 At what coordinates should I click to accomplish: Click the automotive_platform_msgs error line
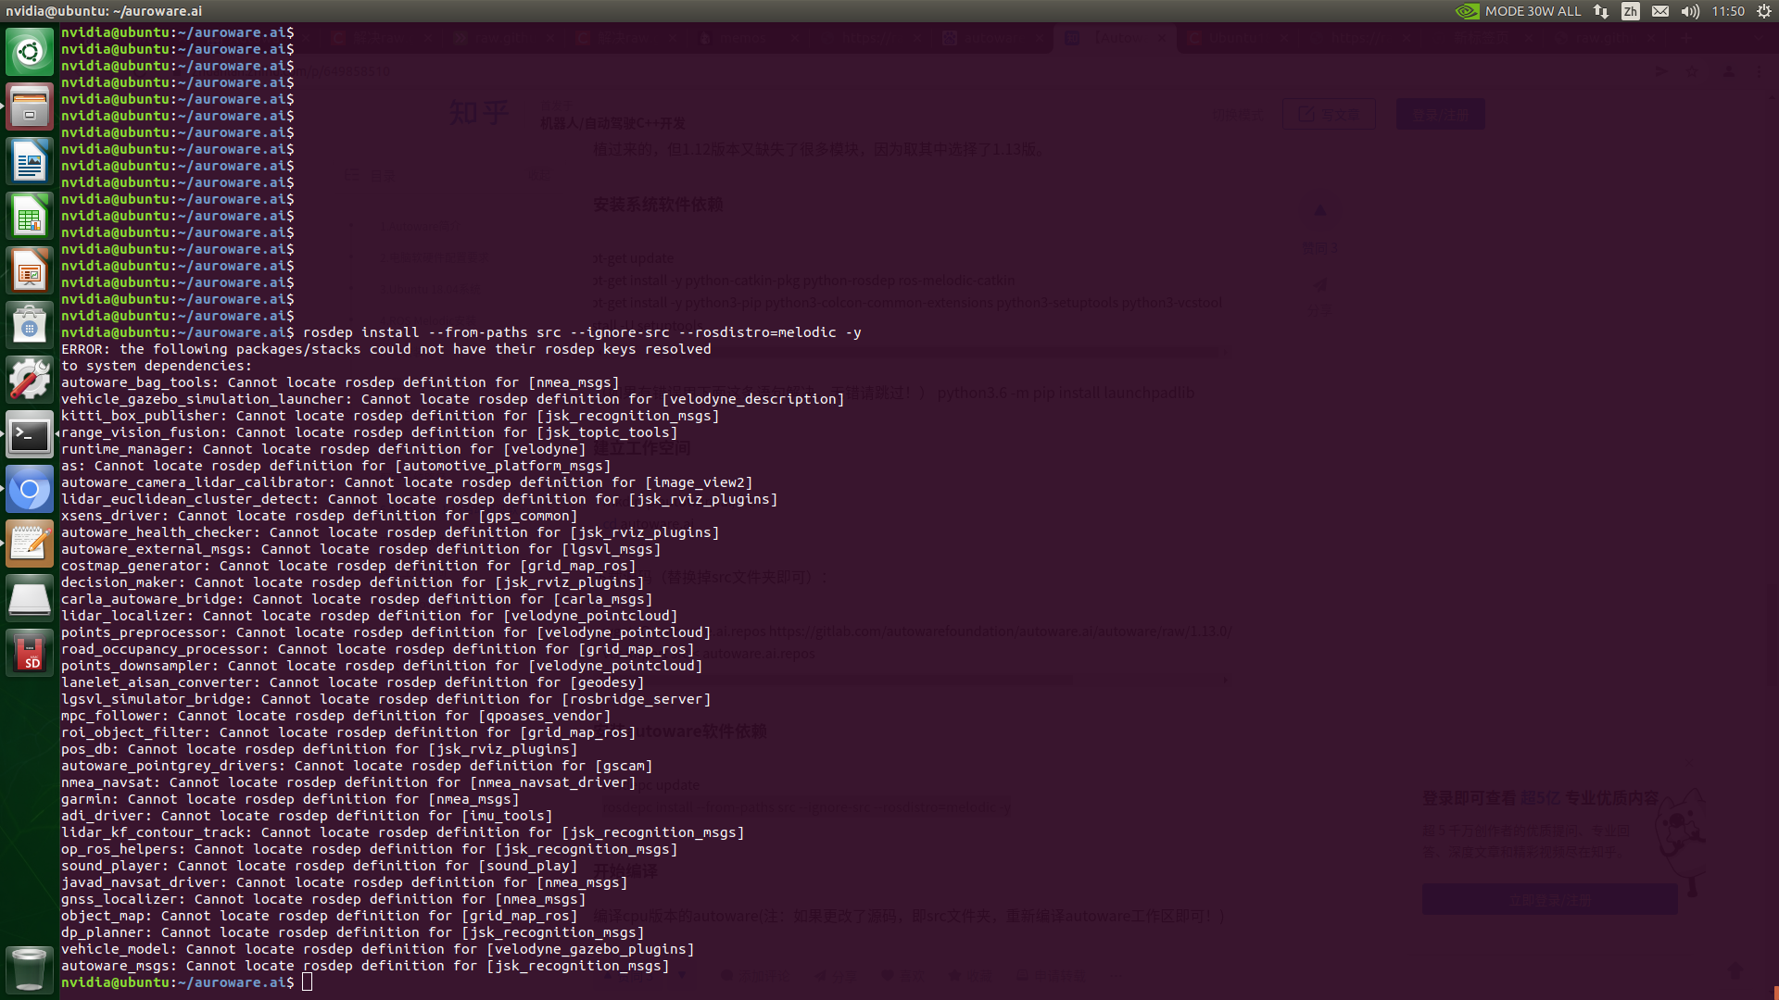336,466
